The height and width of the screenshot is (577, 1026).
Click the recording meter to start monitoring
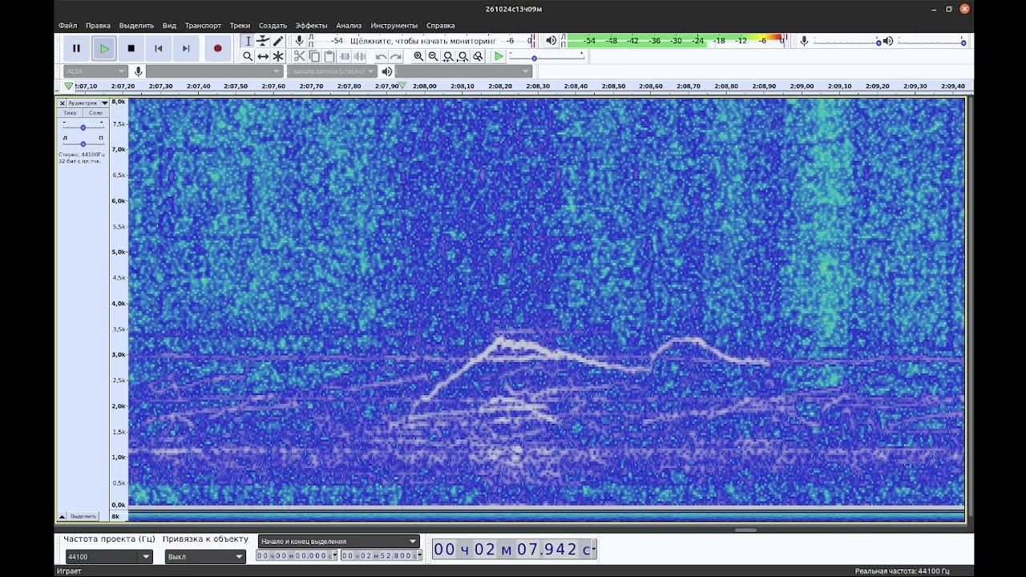point(422,41)
